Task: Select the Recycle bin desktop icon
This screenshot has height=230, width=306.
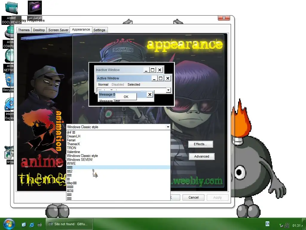Action: click(x=9, y=80)
